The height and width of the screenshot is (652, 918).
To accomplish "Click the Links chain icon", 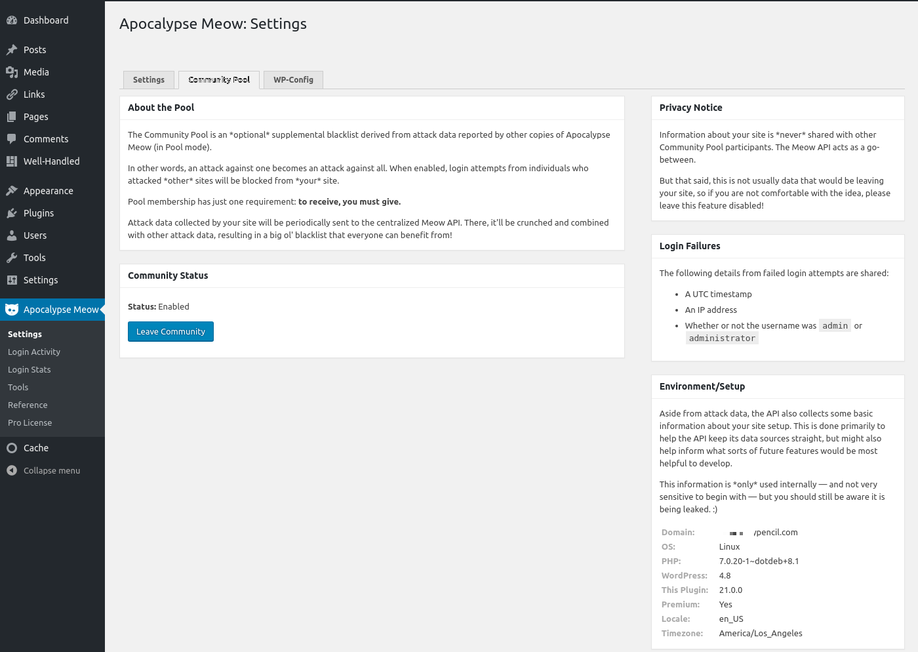I will [12, 94].
